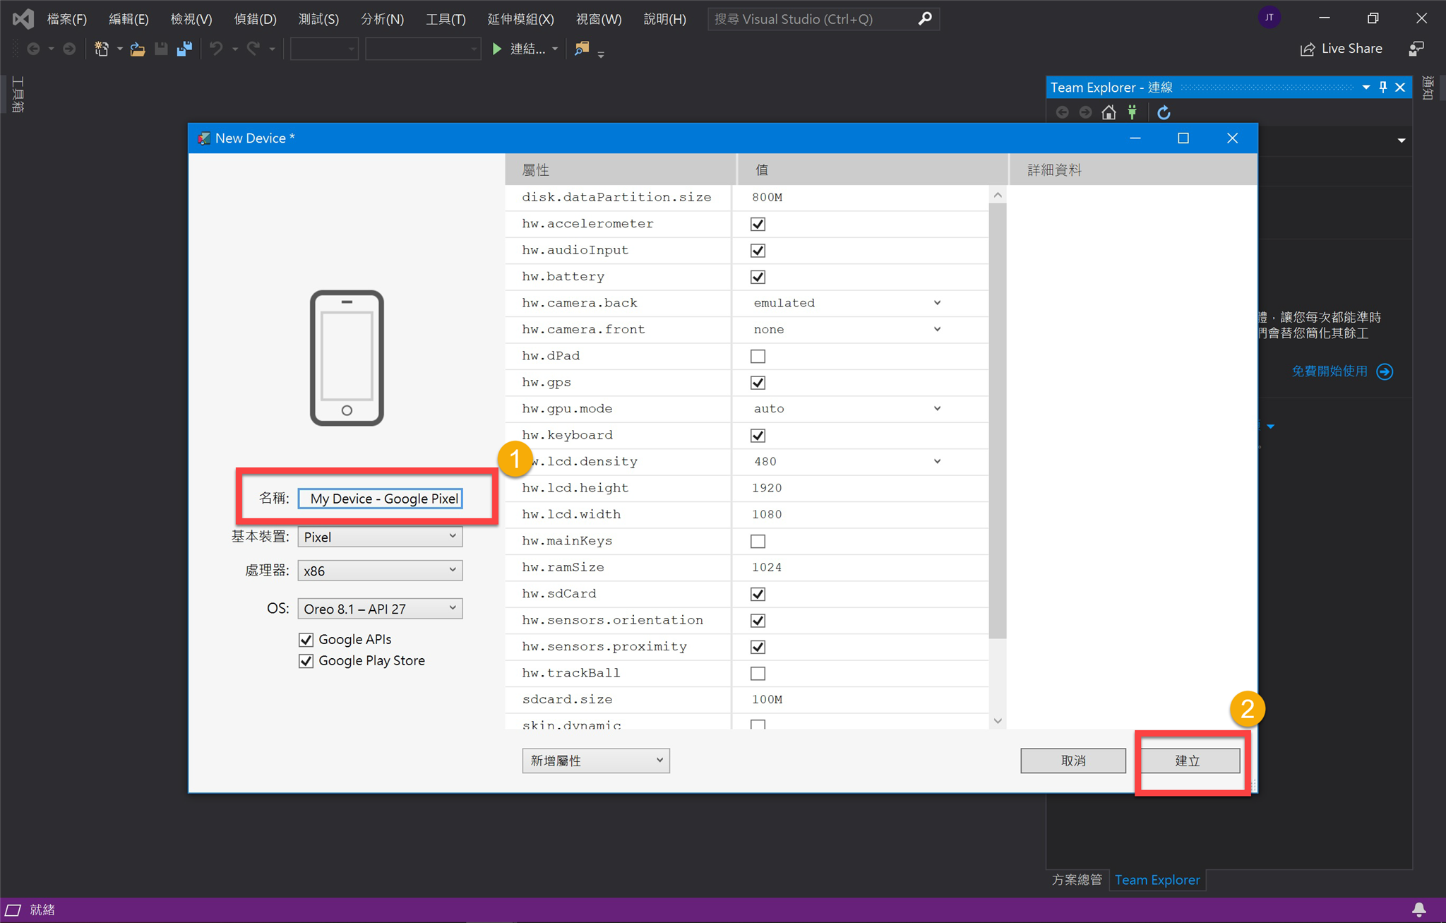Image resolution: width=1446 pixels, height=923 pixels.
Task: Open a file using the Open File icon
Action: (x=138, y=48)
